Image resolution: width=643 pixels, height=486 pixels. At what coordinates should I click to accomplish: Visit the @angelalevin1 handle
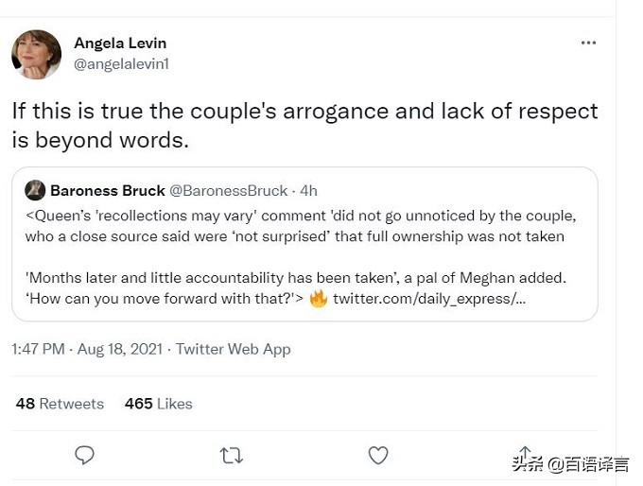click(x=121, y=64)
